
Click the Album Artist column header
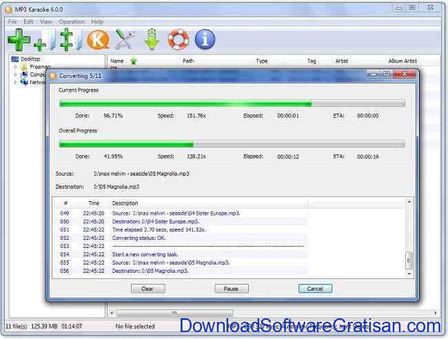click(403, 61)
